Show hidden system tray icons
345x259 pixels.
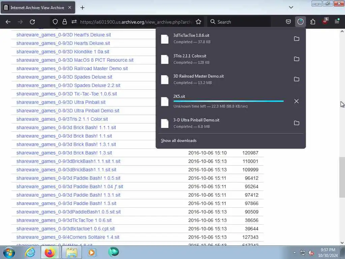[294, 253]
